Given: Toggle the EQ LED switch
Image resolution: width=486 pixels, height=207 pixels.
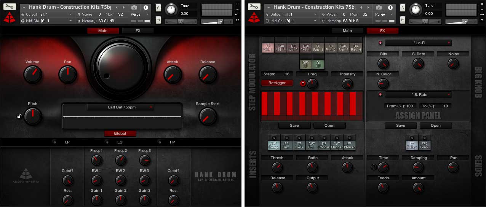Looking at the screenshot, I should [x=108, y=142].
